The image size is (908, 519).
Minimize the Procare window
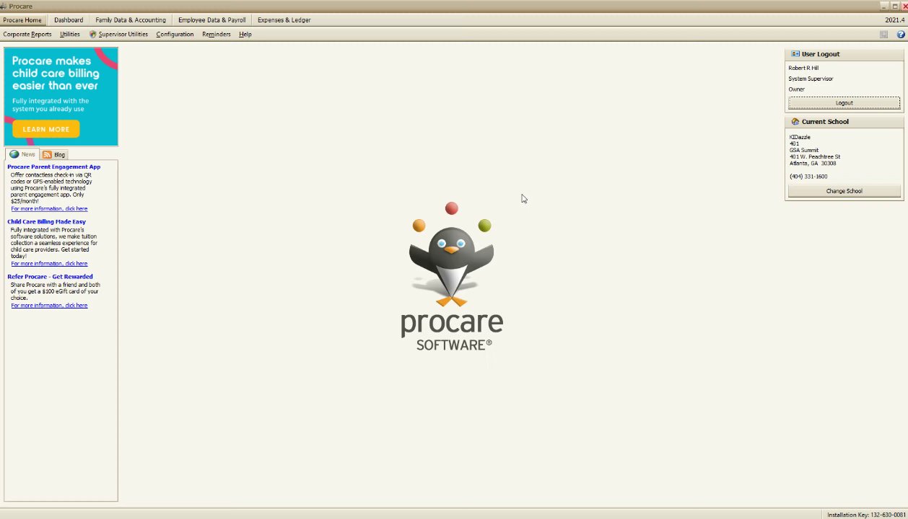pyautogui.click(x=885, y=6)
